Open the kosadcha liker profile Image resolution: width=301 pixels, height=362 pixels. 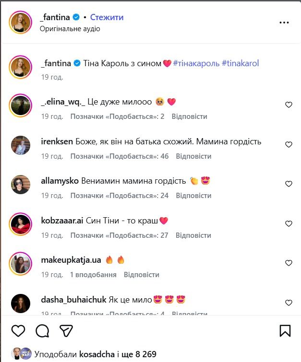(98, 354)
